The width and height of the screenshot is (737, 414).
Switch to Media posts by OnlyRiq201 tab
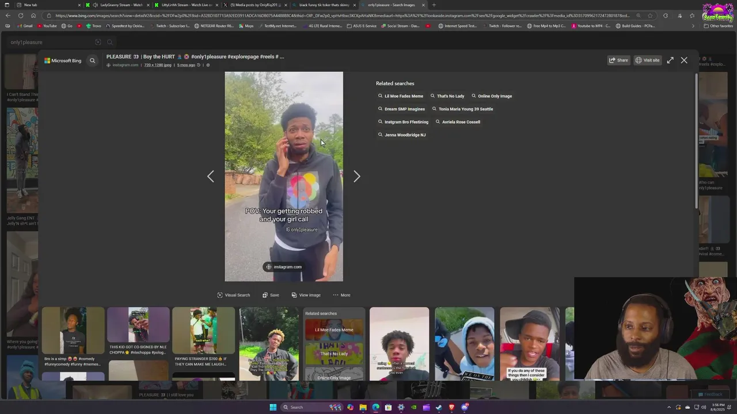click(x=256, y=5)
